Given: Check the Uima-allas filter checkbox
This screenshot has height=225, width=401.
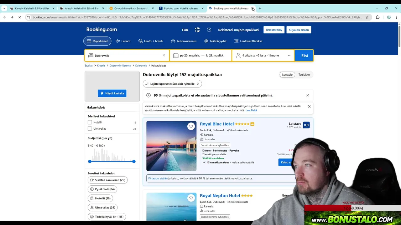Looking at the screenshot, I should pos(90,129).
